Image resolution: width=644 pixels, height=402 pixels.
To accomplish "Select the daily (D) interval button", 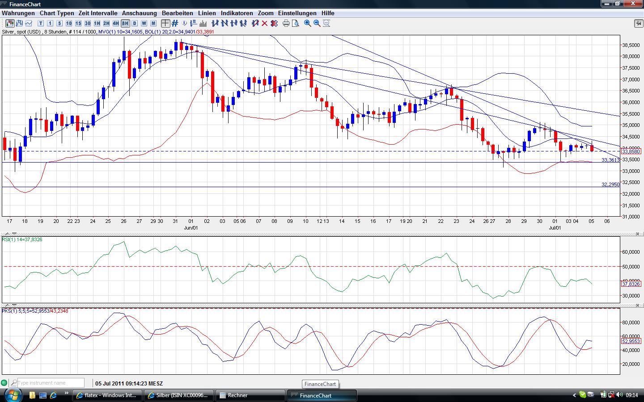I will [135, 23].
